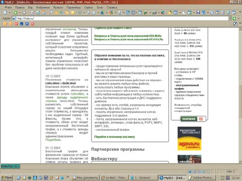The height and width of the screenshot is (181, 242).
Task: Open the Home page house icon
Action: tap(44, 13)
